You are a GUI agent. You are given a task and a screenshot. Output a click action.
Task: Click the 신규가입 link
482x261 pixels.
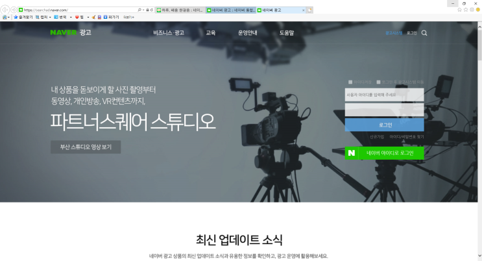(376, 136)
